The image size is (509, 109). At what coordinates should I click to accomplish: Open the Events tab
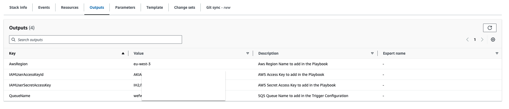coord(44,7)
